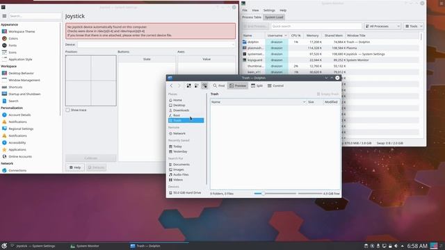445x250 pixels.
Task: Switch to Process Table tab
Action: (x=252, y=17)
